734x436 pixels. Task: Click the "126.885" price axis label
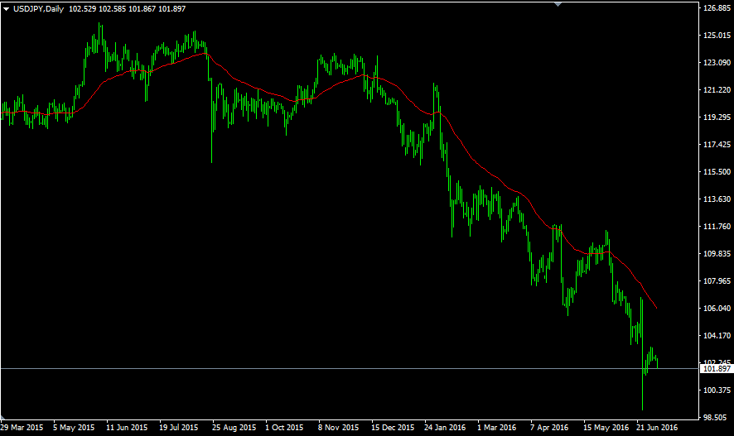point(717,8)
